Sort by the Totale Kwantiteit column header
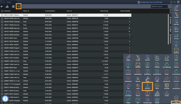Screen dimensions: 181x104 pyautogui.click(x=125, y=11)
